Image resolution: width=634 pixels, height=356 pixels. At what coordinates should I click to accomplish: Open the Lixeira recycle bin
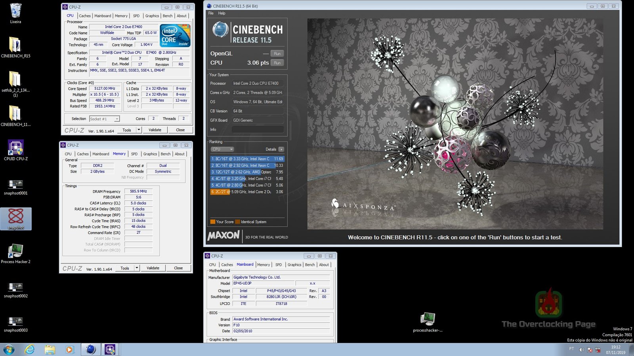coord(15,11)
